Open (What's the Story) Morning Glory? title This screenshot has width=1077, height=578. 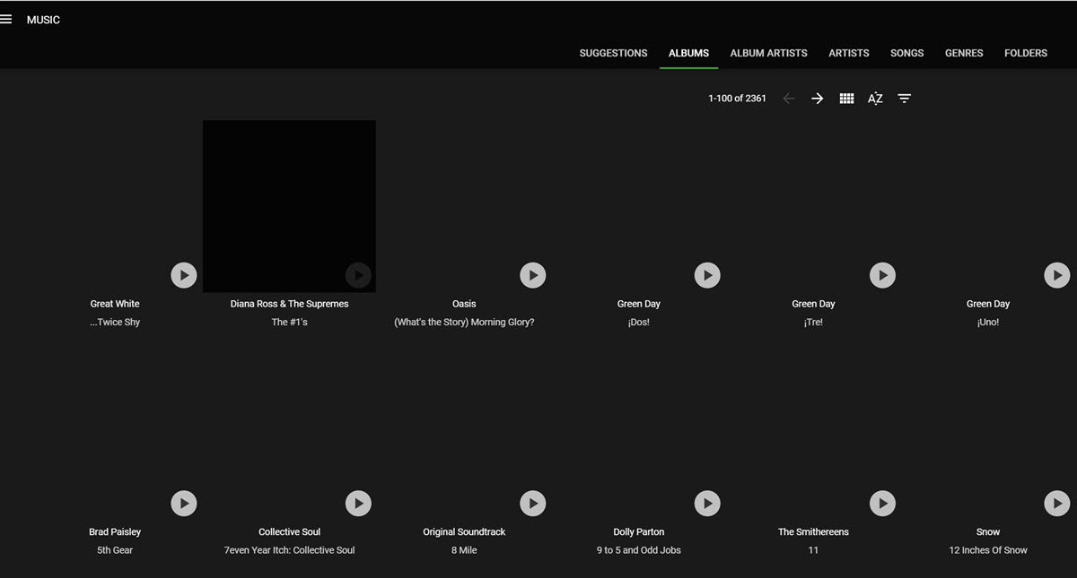[x=464, y=322]
